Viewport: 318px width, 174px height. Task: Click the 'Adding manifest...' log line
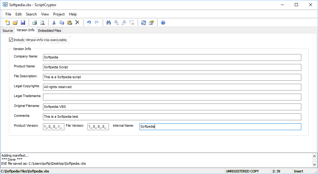15,155
